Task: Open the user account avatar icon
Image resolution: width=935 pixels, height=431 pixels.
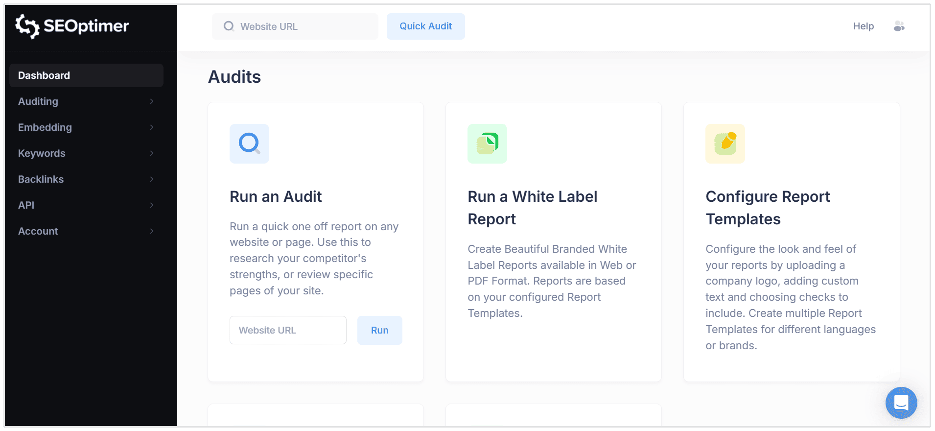Action: click(x=899, y=26)
